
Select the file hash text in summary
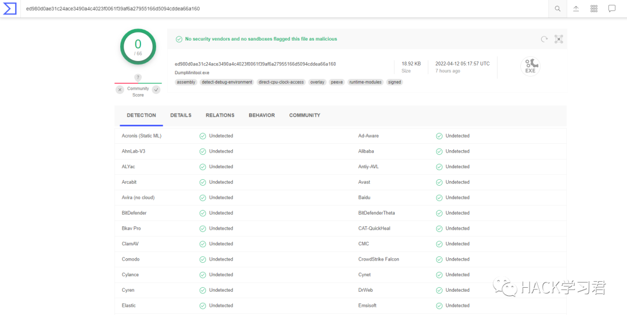point(255,64)
